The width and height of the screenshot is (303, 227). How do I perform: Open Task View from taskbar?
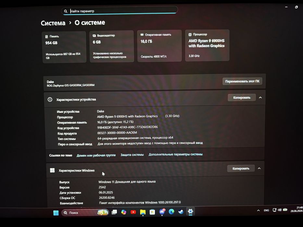(114, 212)
